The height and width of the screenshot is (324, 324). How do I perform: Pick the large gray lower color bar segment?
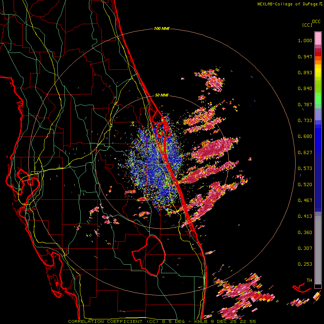(x=318, y=250)
